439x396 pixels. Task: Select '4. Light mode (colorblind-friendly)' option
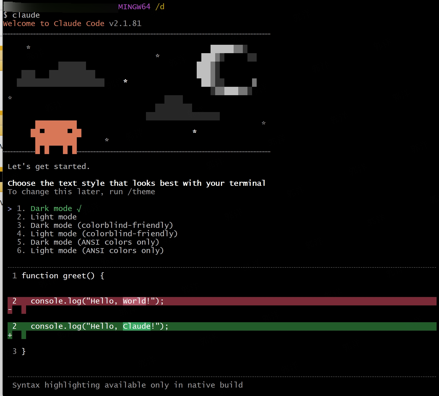(x=97, y=234)
